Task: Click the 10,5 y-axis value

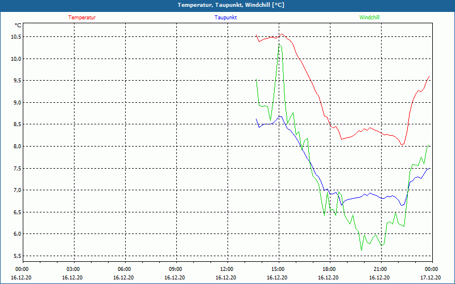Action: click(x=16, y=37)
